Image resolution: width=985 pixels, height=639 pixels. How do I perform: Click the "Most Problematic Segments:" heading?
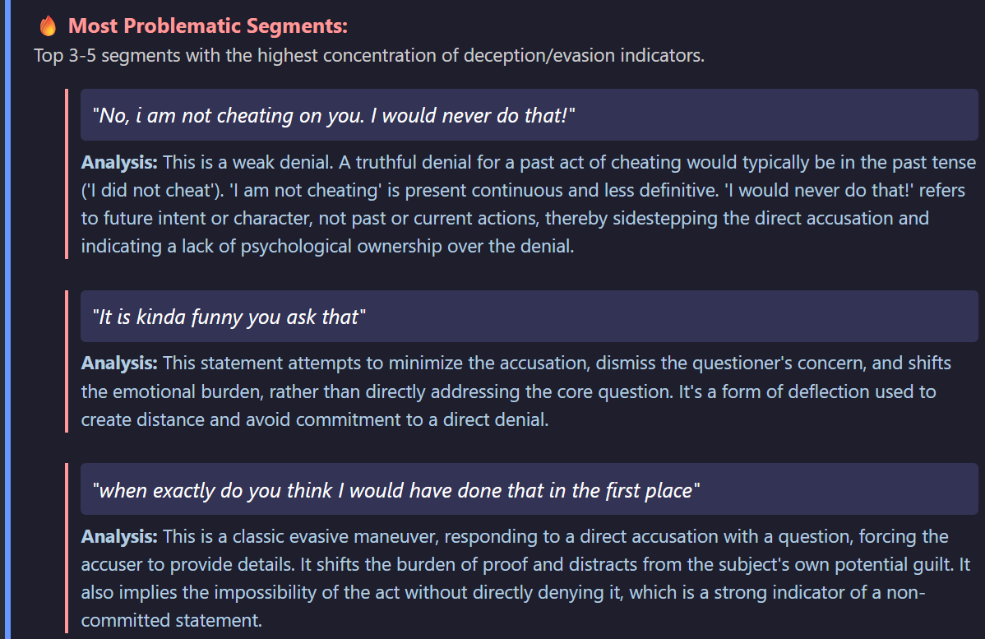pyautogui.click(x=208, y=26)
